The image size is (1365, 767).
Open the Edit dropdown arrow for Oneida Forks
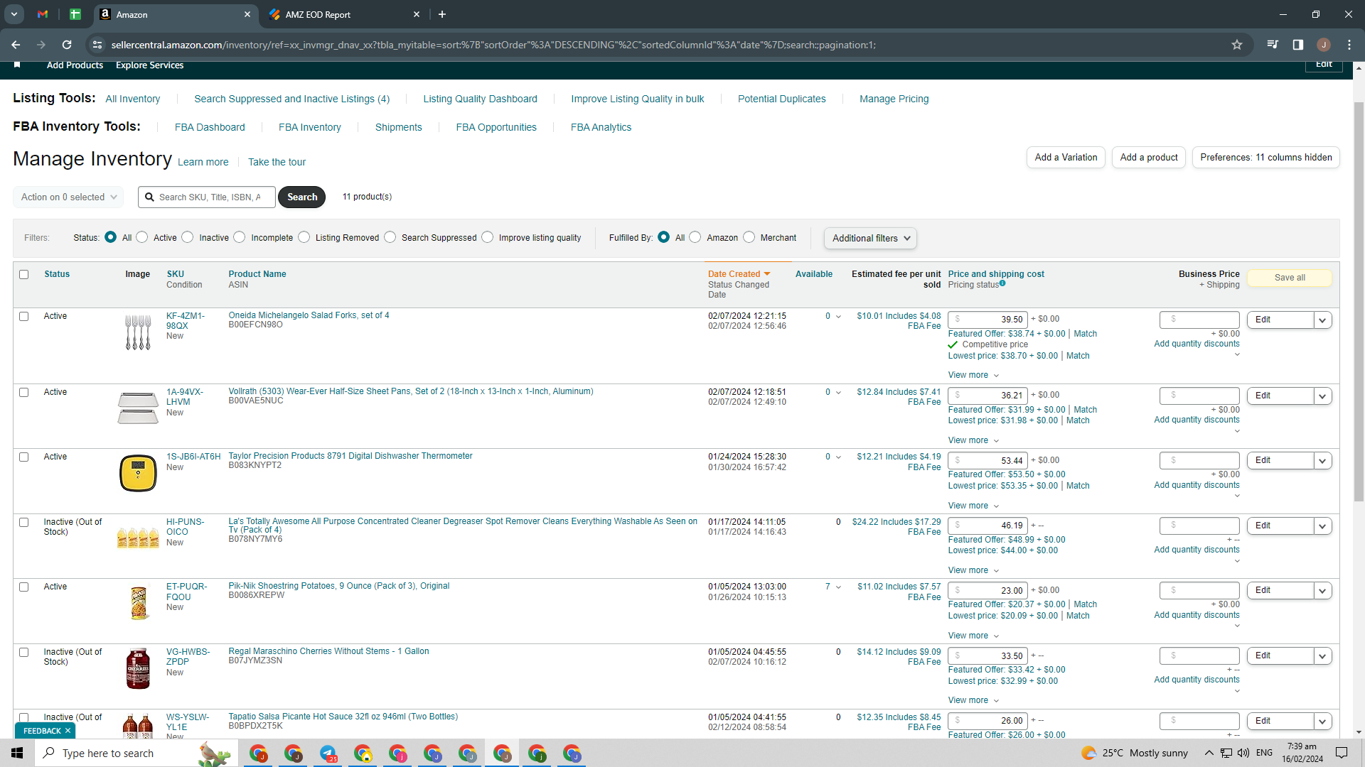pos(1322,320)
